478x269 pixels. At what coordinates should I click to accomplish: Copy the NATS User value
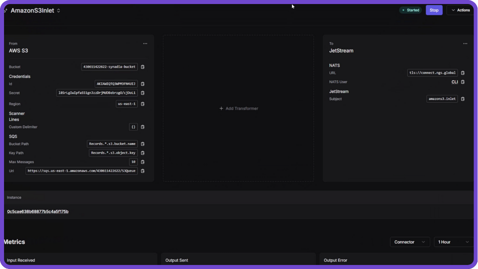tap(463, 82)
